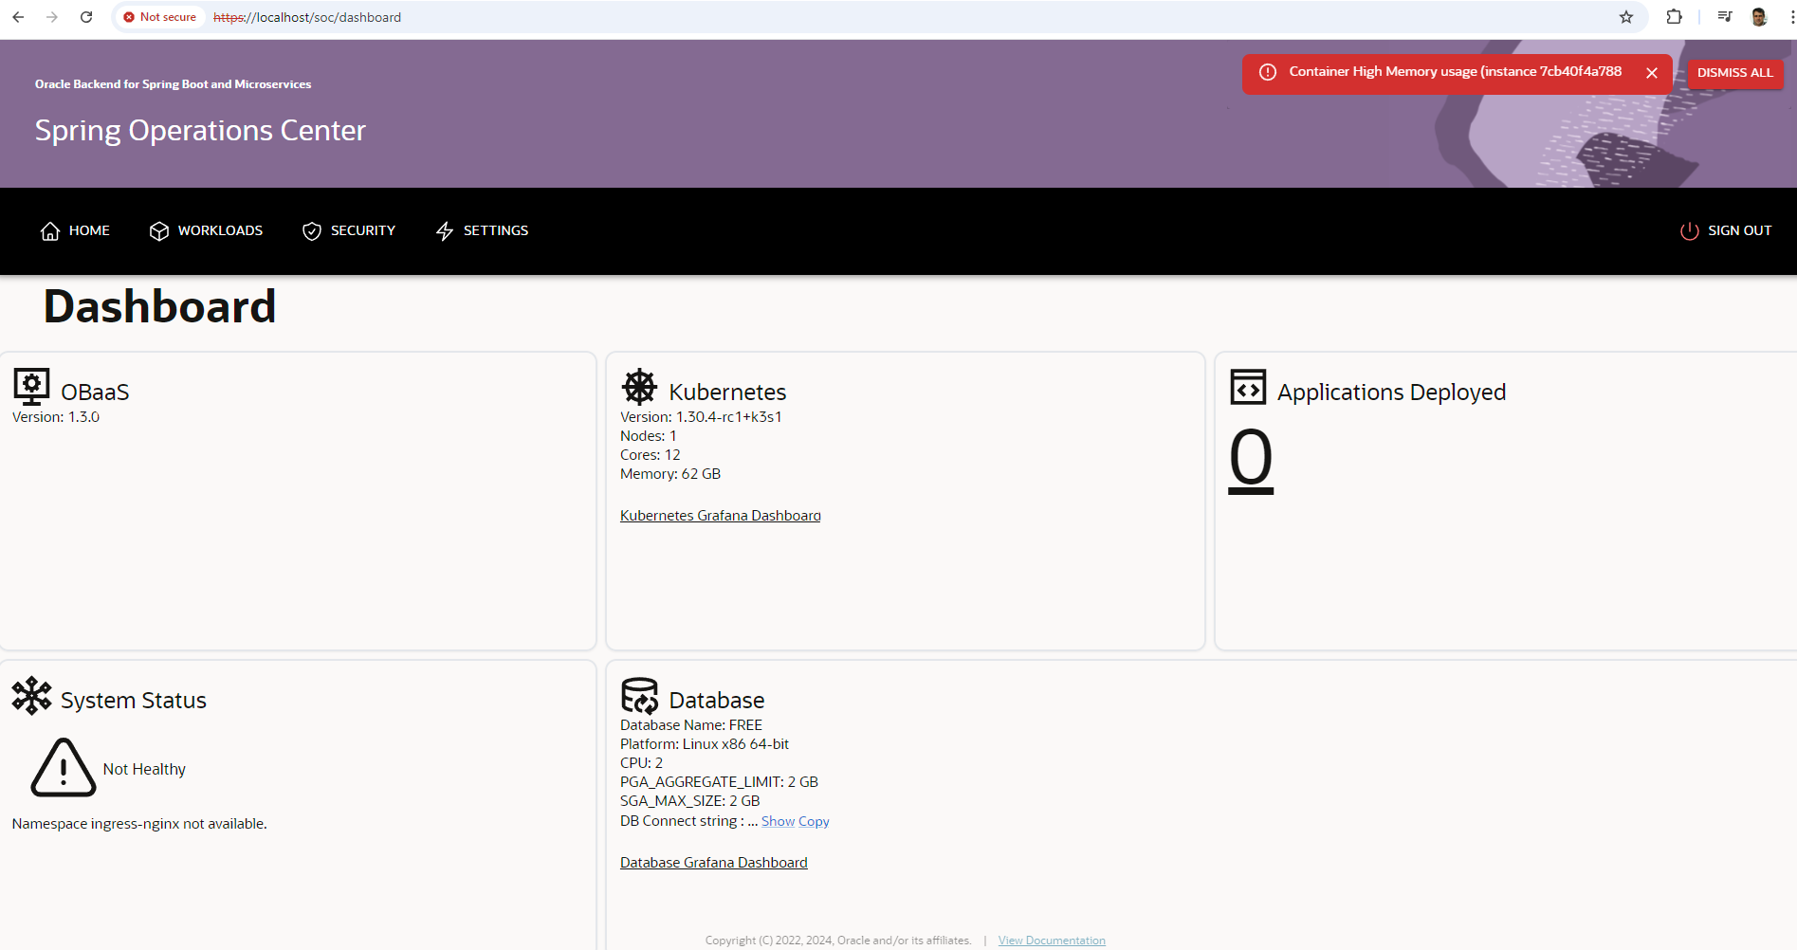Viewport: 1797px width, 950px height.
Task: Close the High Memory usage alert
Action: point(1651,73)
